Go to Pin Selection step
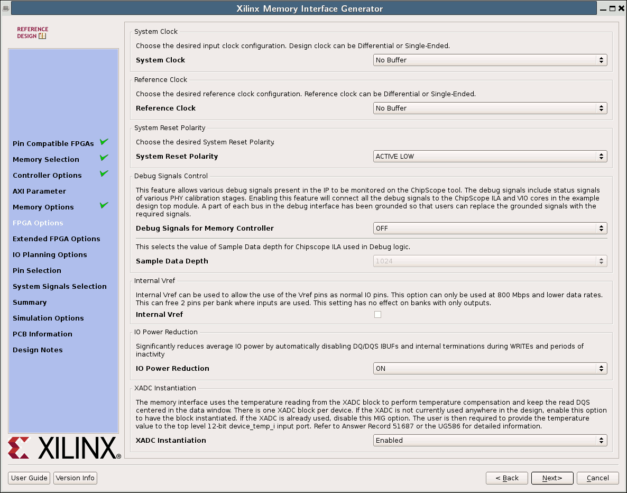 pos(37,270)
